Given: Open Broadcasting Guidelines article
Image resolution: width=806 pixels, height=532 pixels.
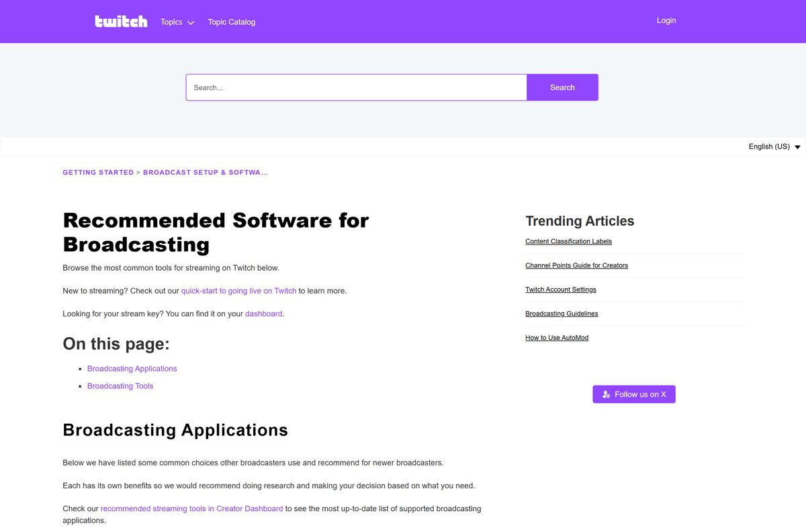Looking at the screenshot, I should click(x=562, y=314).
